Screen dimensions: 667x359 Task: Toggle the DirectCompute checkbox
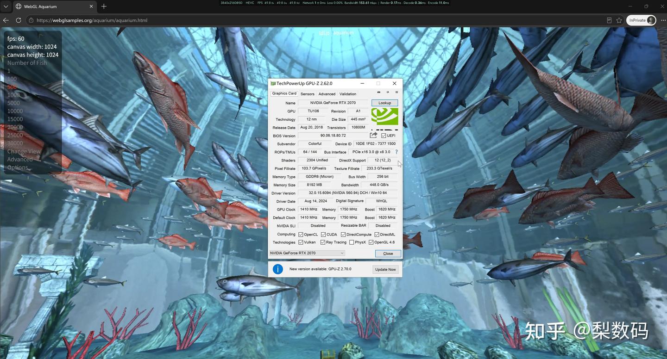pos(343,235)
